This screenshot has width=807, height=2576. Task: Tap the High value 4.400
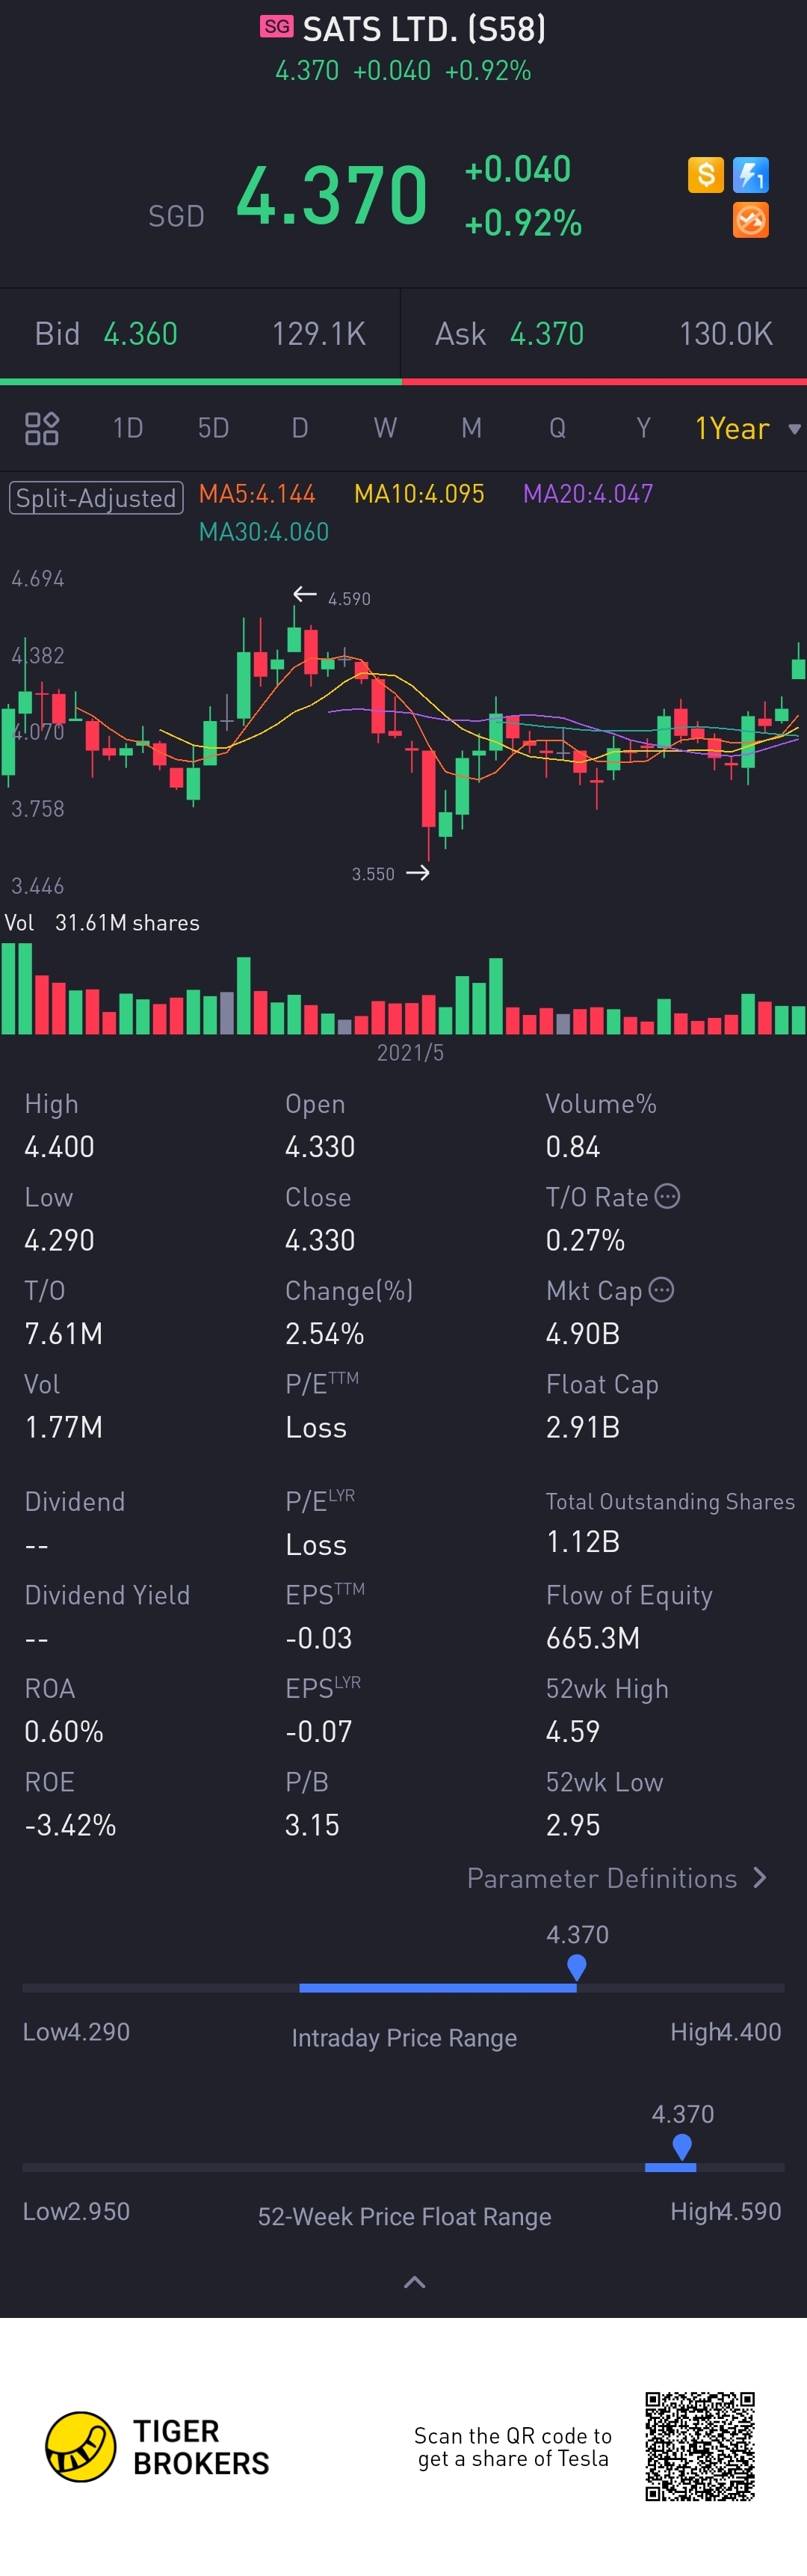tap(59, 1147)
